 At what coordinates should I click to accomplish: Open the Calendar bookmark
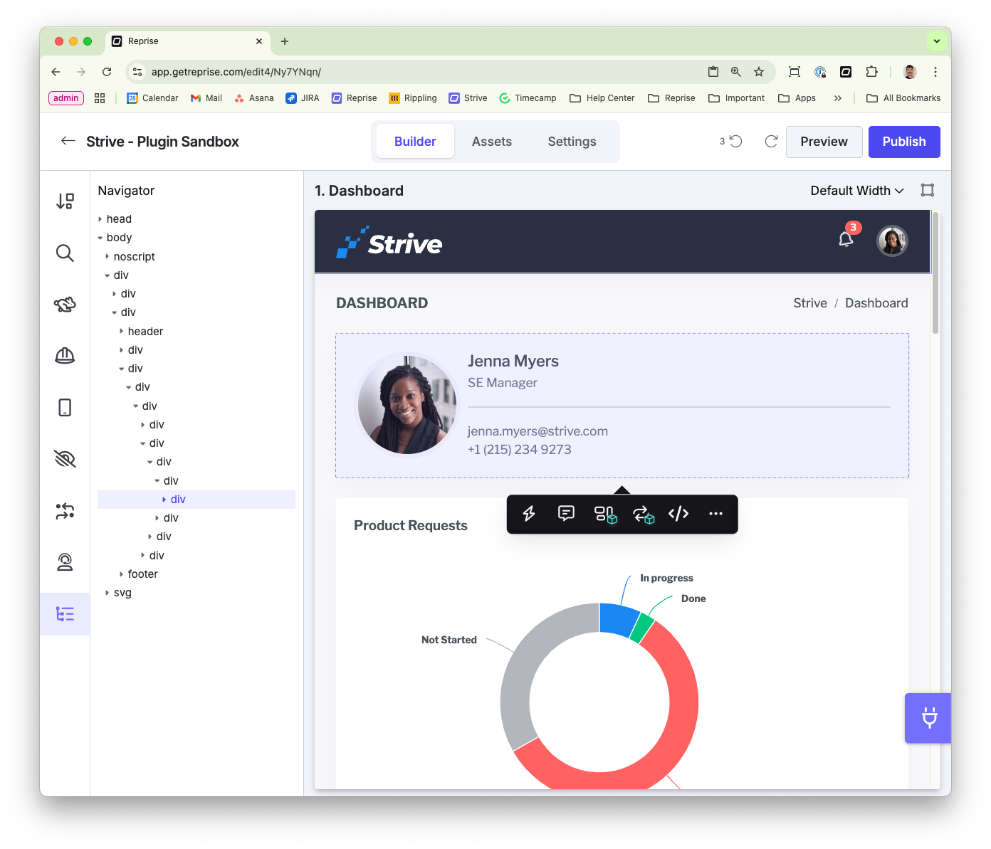coord(152,98)
